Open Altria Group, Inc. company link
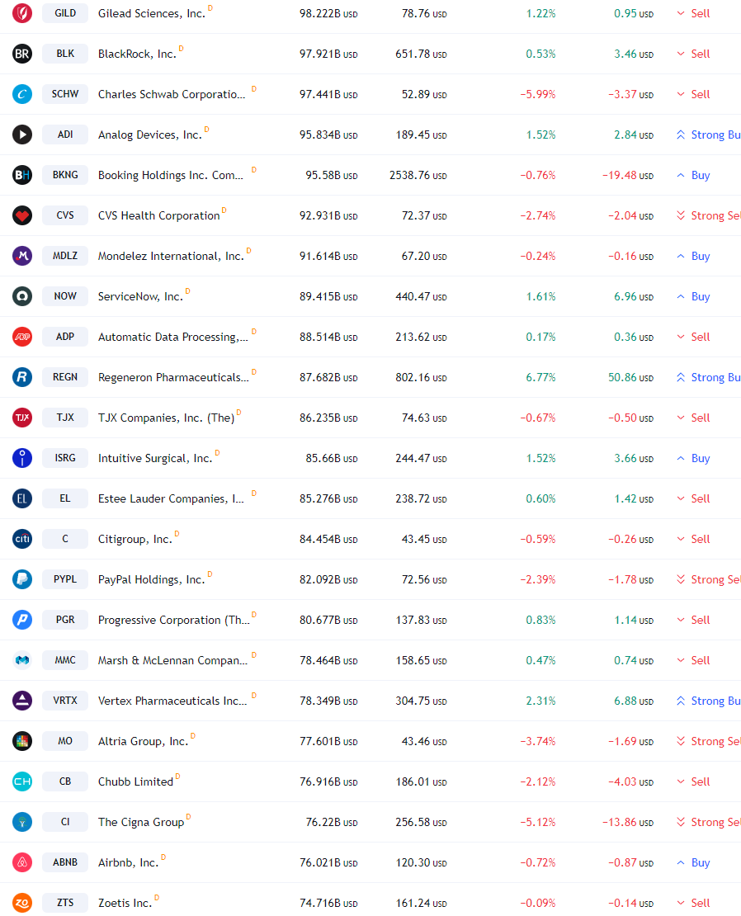 pos(143,741)
